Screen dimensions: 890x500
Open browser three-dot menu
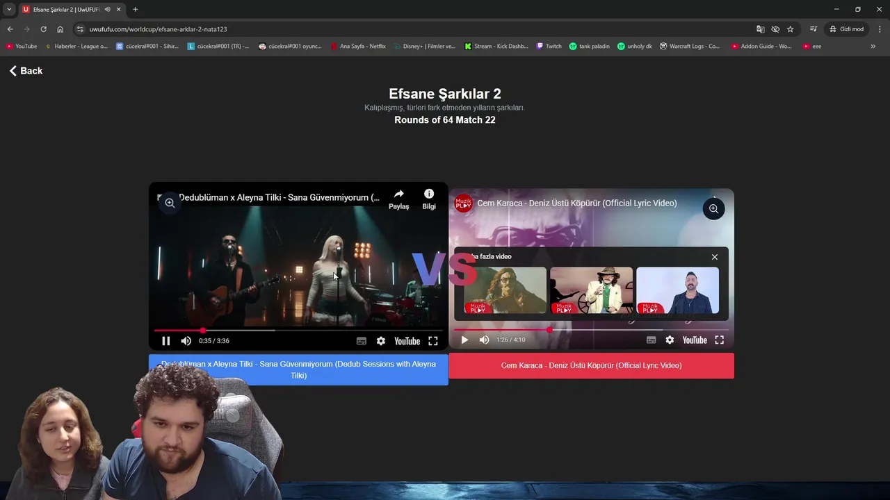point(880,29)
